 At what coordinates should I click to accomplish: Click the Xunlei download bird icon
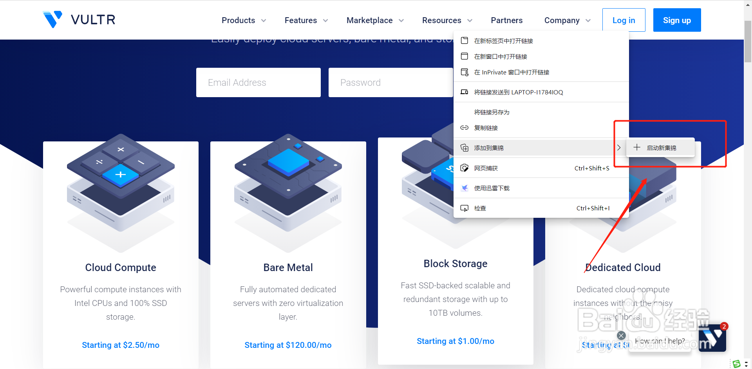[465, 188]
